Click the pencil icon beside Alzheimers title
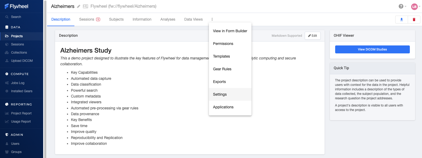 [79, 6]
